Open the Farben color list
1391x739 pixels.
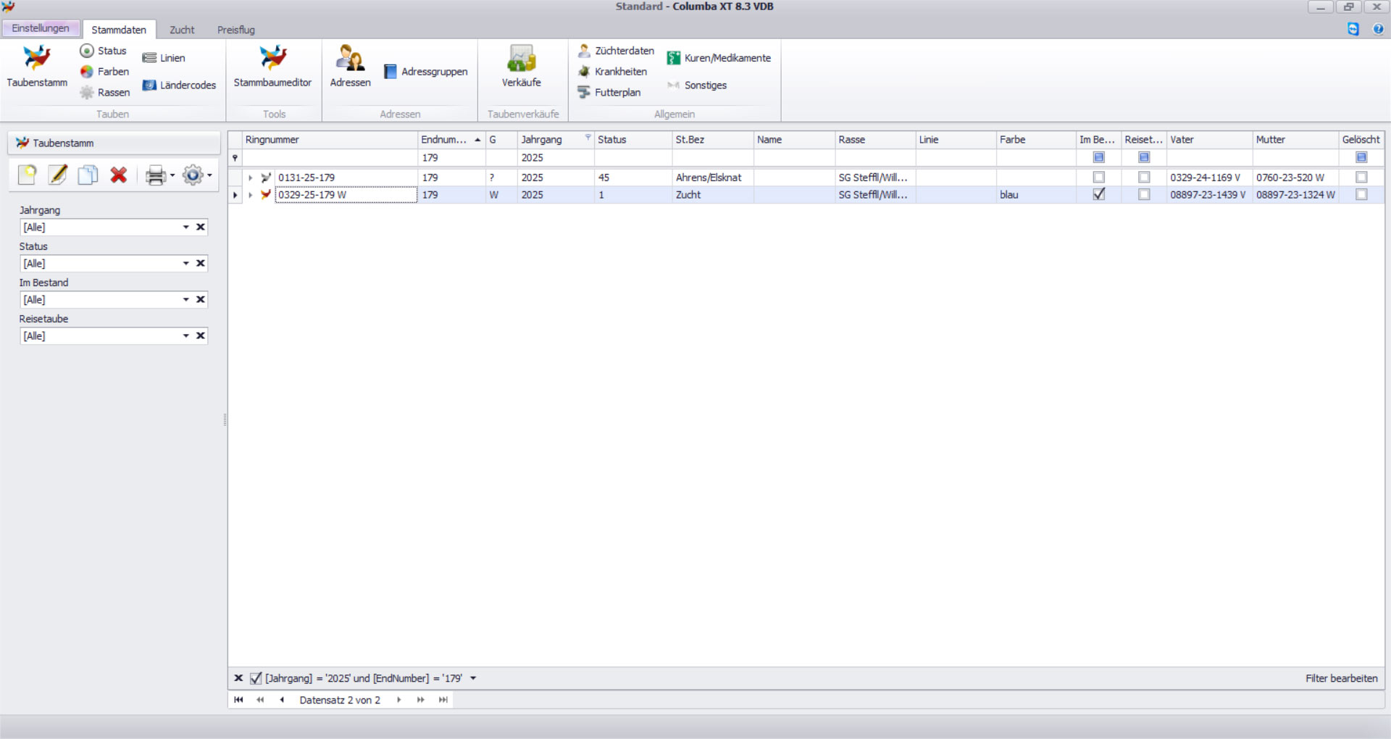point(105,72)
